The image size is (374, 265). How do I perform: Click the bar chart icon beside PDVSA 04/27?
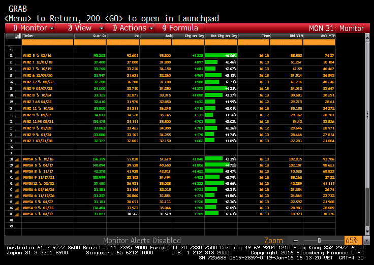[17, 202]
